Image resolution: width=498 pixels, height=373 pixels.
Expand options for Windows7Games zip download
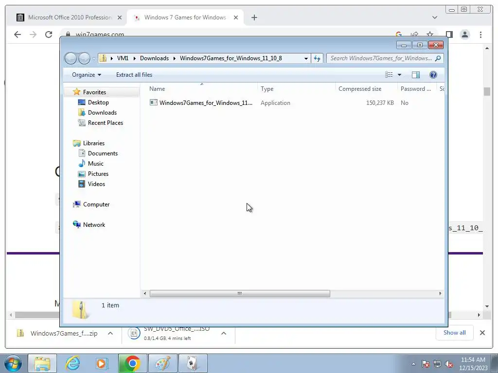click(x=110, y=333)
